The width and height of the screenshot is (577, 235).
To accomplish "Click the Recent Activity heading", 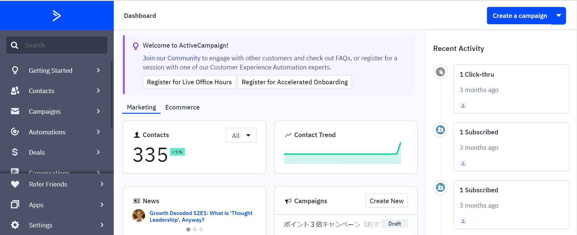I will tap(458, 49).
